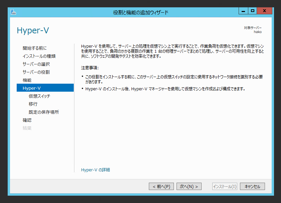Click the 対象サーバー label
The height and width of the screenshot is (203, 281).
pos(253,28)
